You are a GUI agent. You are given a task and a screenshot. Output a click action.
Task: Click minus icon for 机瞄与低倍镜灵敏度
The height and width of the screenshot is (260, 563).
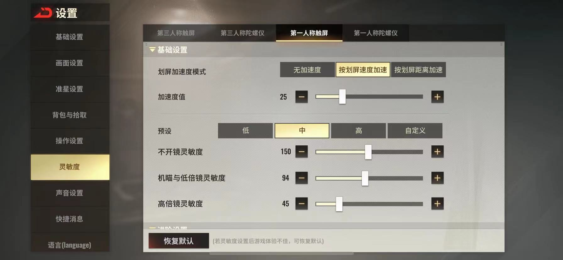click(x=302, y=178)
